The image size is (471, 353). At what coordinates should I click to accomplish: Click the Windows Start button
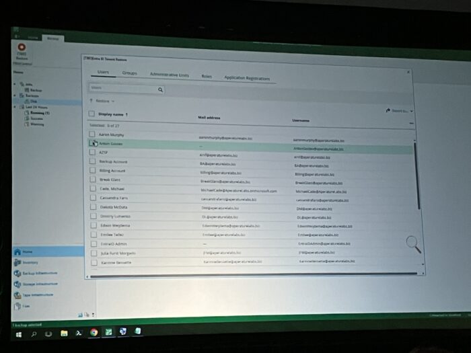[x=19, y=334]
